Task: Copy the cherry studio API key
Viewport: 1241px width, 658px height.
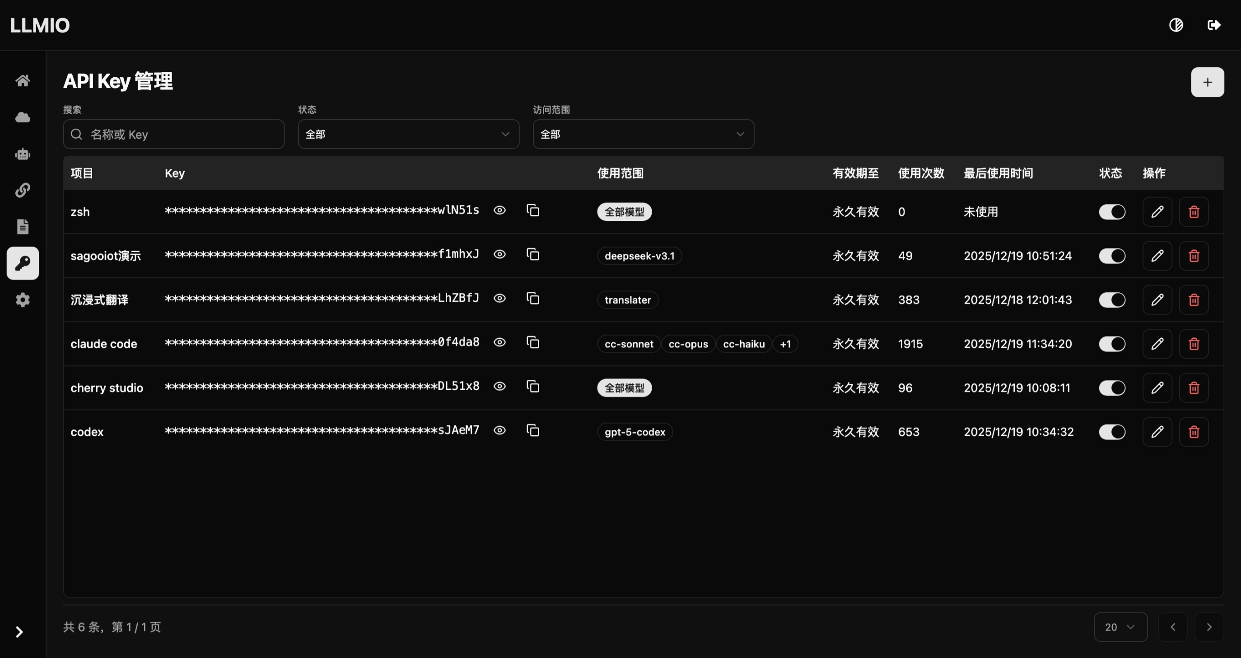Action: click(532, 386)
